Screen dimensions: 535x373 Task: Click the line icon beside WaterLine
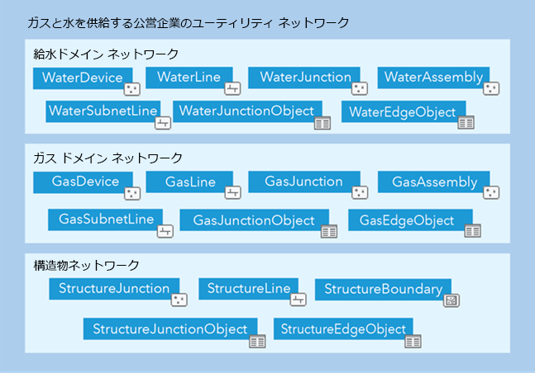232,88
